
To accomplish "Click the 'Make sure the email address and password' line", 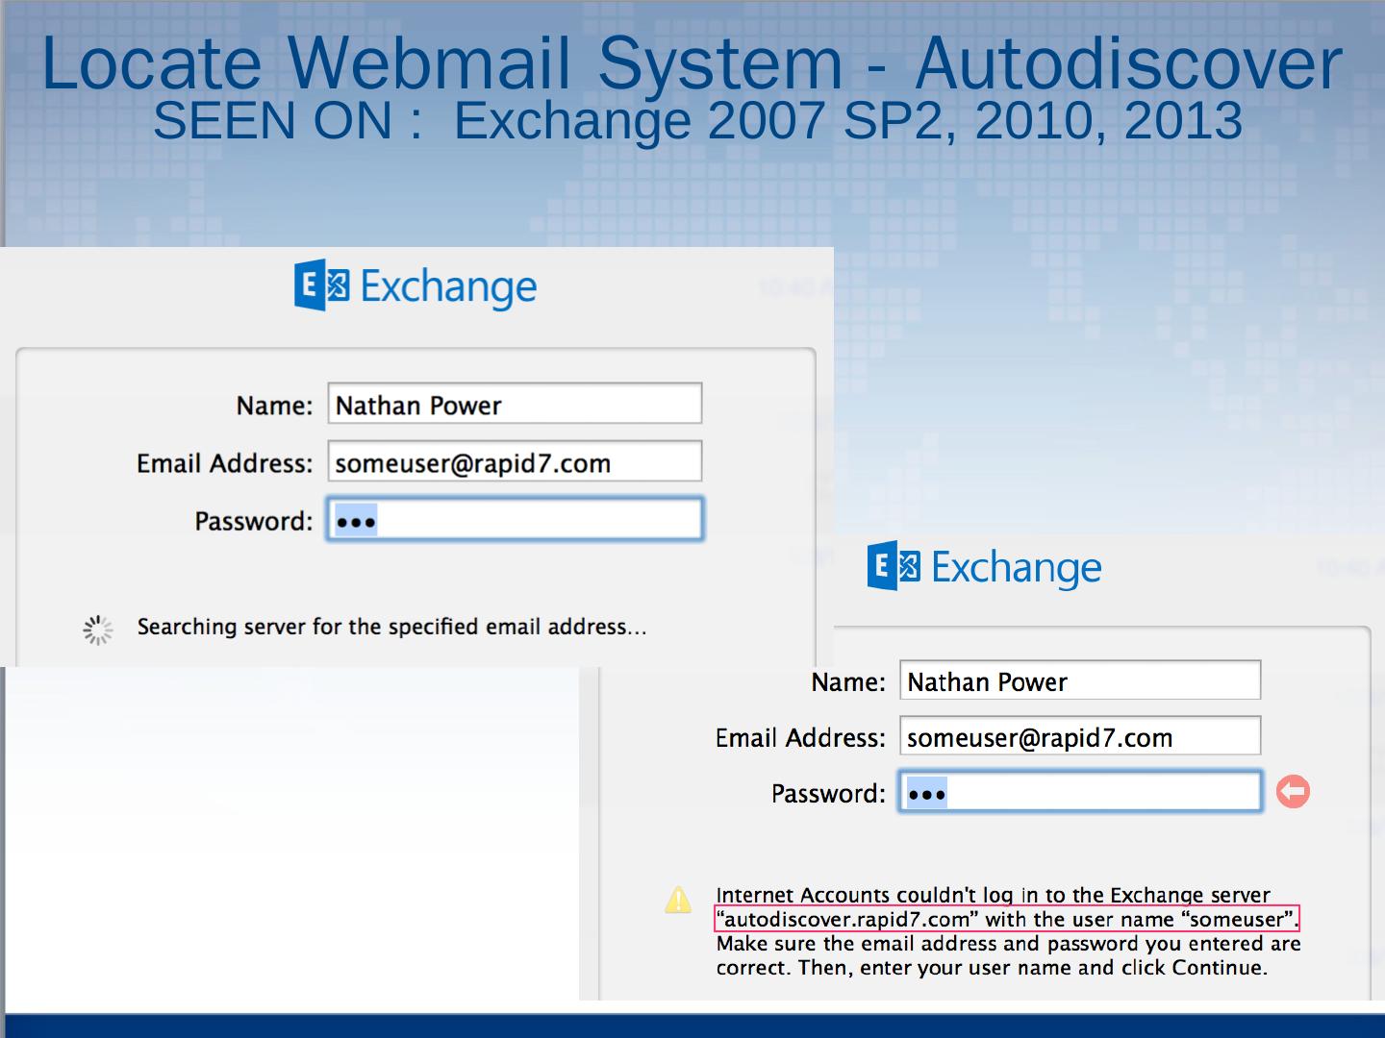I will [x=1008, y=943].
